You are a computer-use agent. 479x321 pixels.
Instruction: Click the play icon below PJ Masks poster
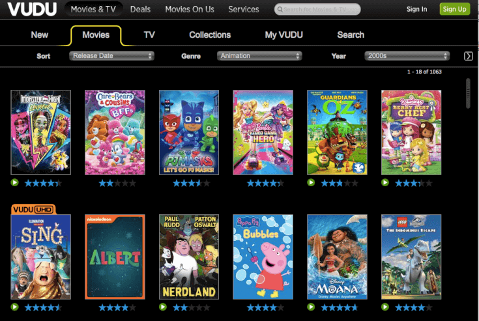pyautogui.click(x=163, y=183)
